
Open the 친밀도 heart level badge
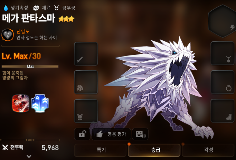pos(8,35)
